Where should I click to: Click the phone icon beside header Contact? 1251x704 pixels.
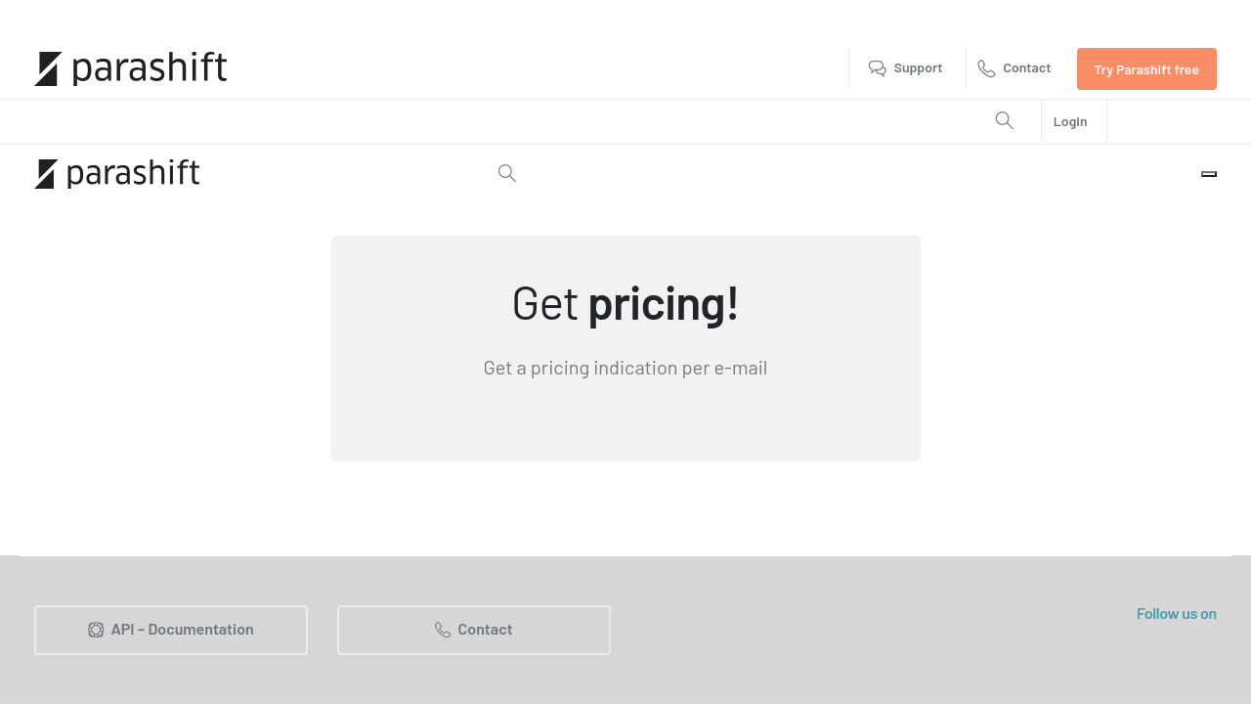click(x=987, y=68)
